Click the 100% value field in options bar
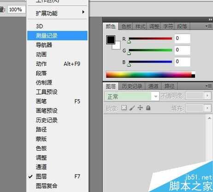The image size is (213, 192). coord(16,10)
